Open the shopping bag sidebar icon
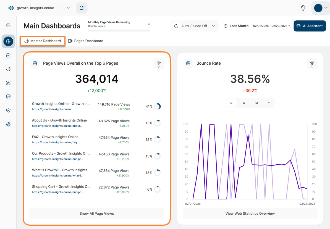The height and width of the screenshot is (229, 330). (8, 55)
